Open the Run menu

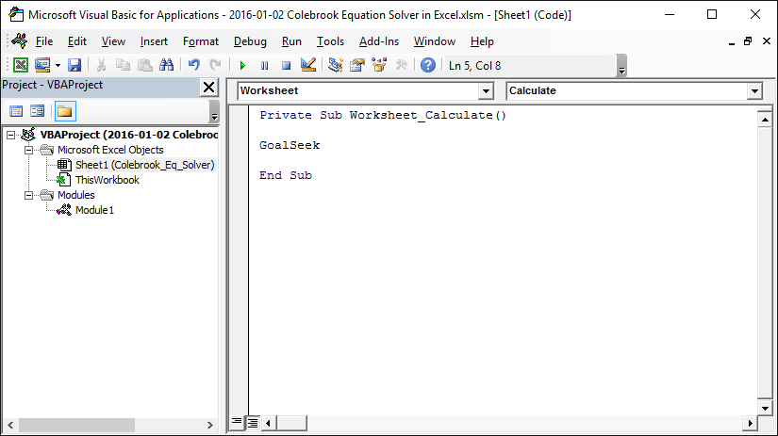coord(291,41)
